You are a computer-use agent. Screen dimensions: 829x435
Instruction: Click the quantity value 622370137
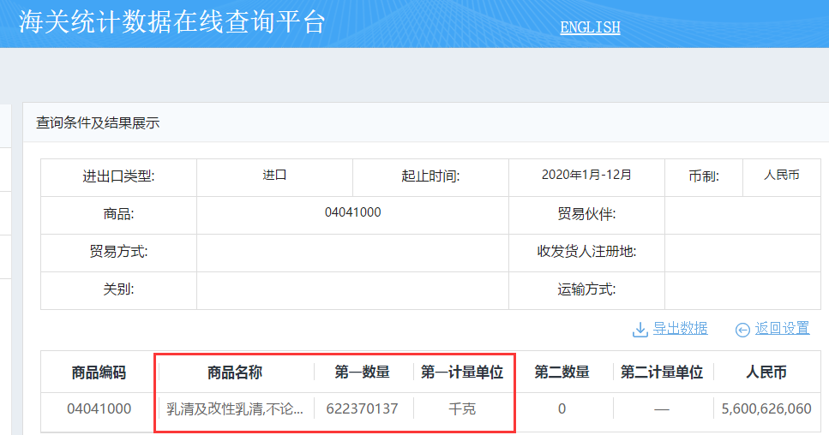[362, 409]
